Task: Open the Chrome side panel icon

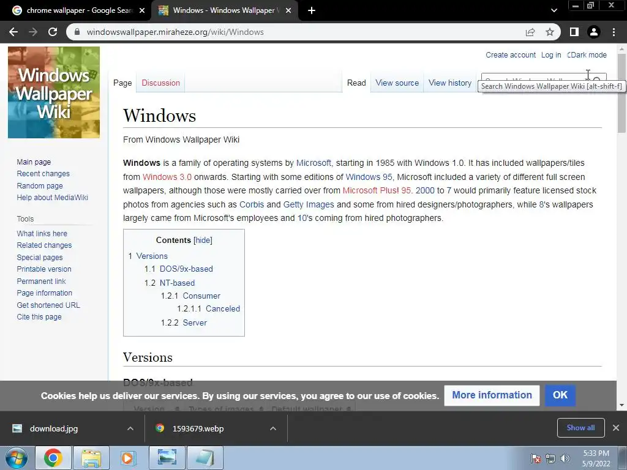Action: [574, 32]
